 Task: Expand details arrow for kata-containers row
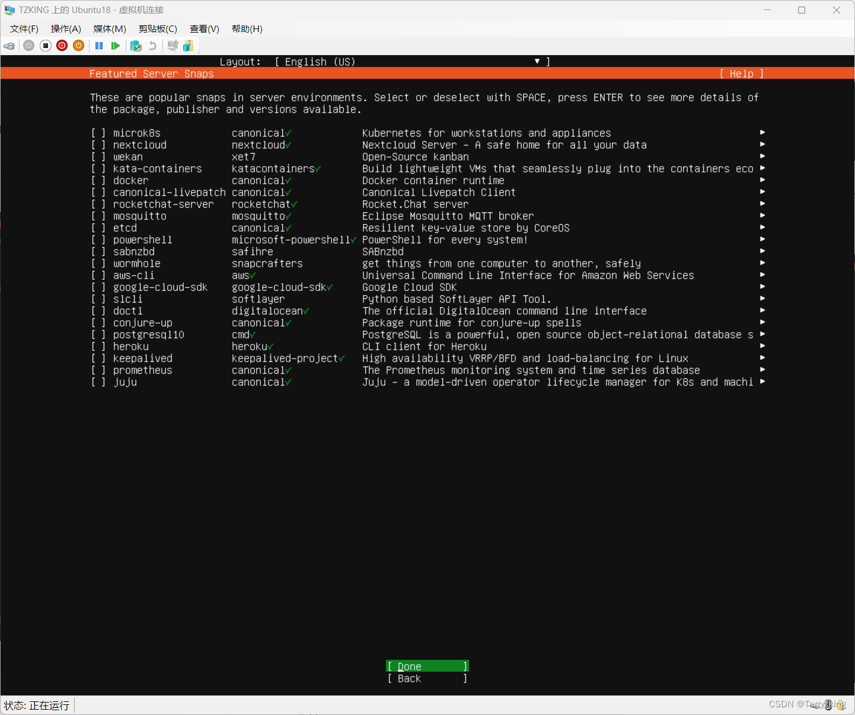point(763,168)
